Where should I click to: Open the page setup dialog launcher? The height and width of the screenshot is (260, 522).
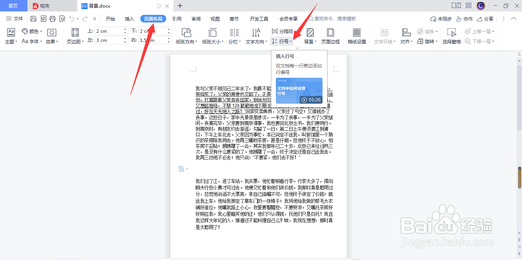(297, 48)
